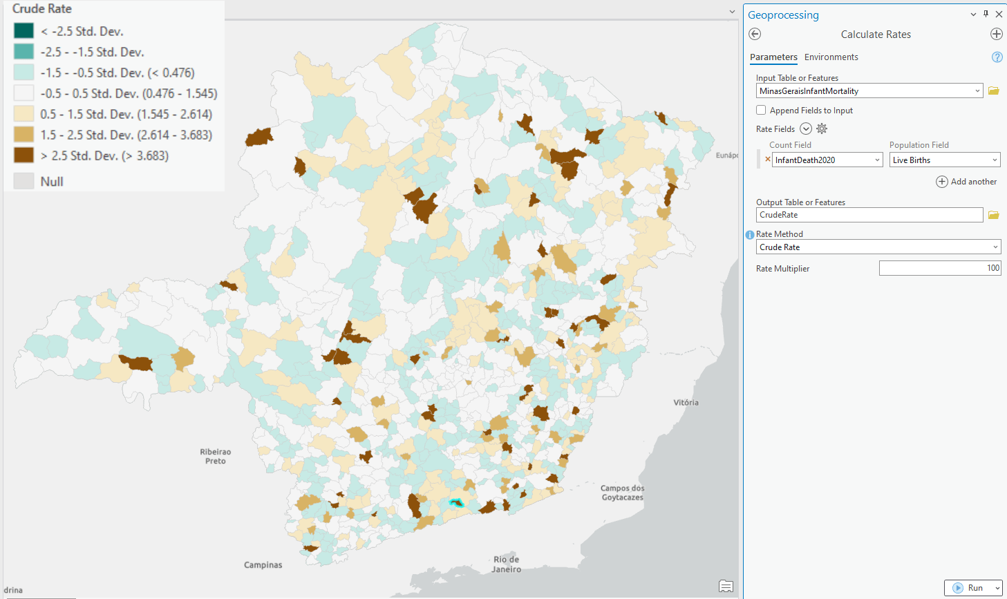
Task: Open the Rate Method dropdown
Action: click(x=995, y=247)
